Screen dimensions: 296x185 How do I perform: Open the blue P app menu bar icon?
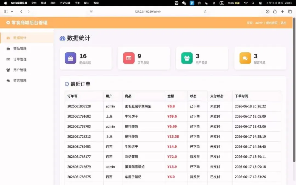192,3
